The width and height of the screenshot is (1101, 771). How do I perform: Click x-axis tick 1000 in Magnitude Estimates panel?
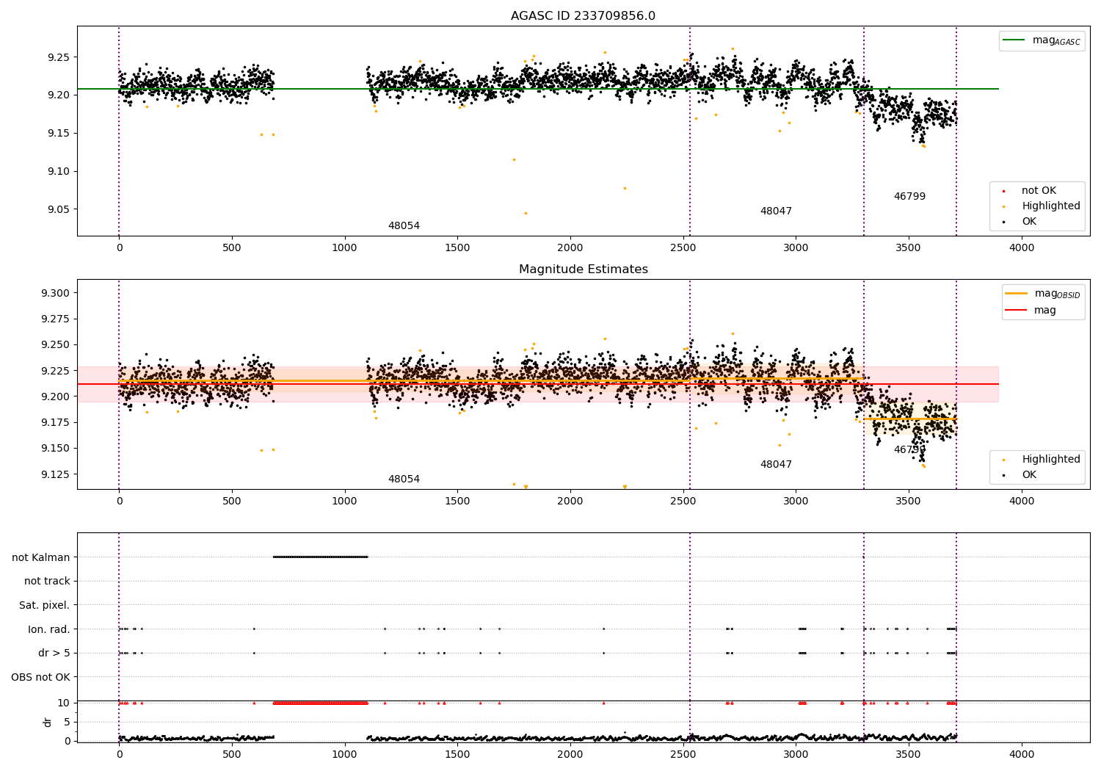point(344,501)
